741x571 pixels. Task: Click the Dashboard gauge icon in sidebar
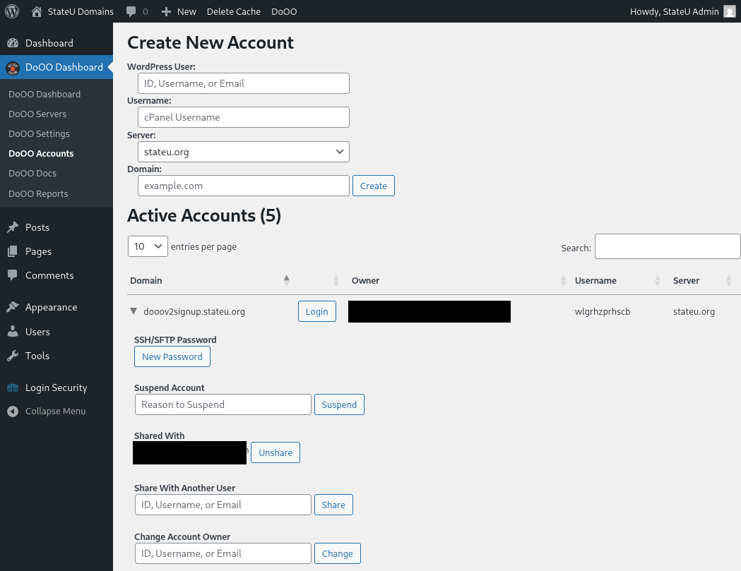[13, 43]
